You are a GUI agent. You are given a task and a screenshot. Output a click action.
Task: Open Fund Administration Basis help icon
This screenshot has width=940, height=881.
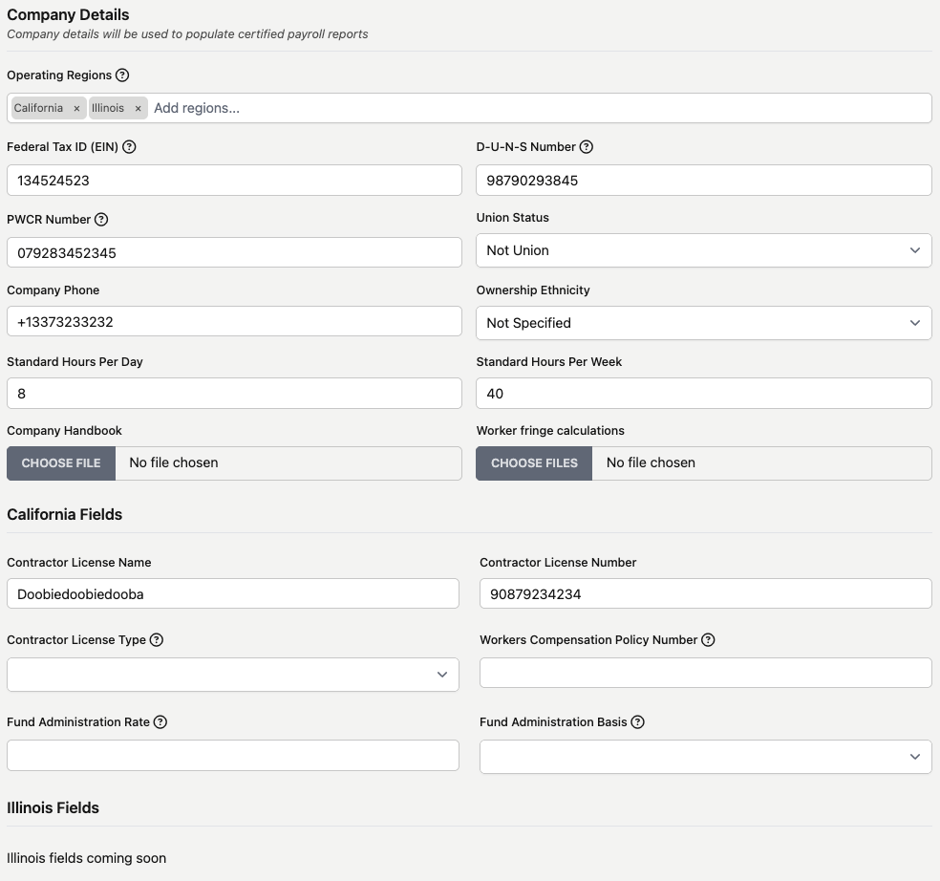point(638,722)
